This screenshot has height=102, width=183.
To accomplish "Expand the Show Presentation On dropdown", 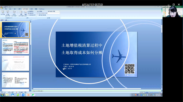I will [54, 13].
